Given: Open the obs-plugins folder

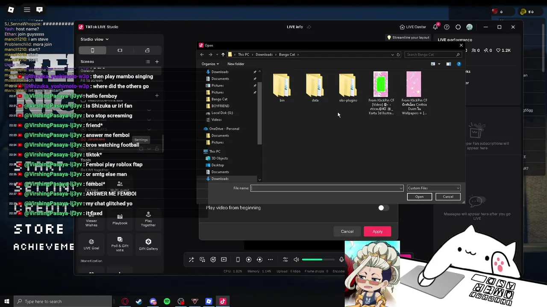Looking at the screenshot, I should (348, 88).
